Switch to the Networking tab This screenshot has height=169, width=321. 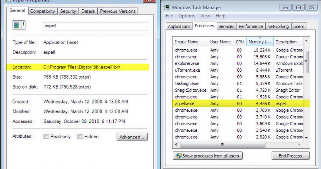click(x=278, y=26)
